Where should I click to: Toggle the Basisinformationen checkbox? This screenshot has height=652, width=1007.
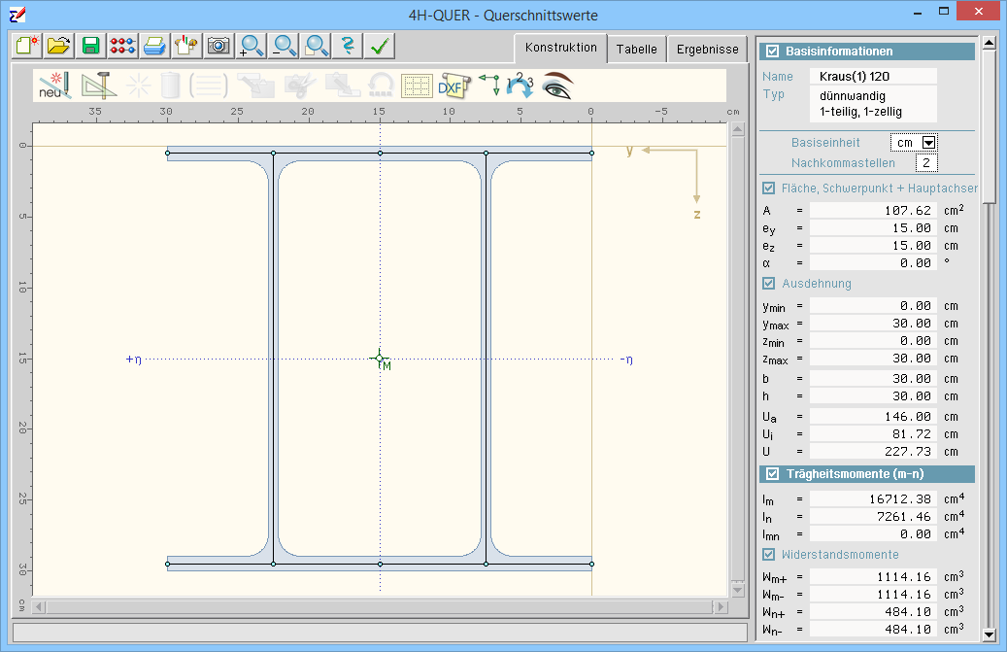(773, 51)
